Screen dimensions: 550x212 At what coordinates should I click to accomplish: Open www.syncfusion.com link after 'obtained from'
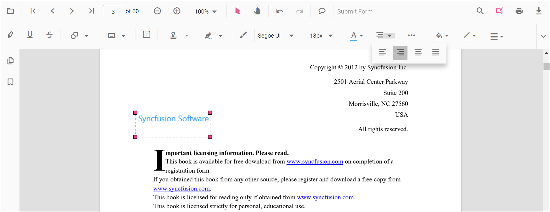pyautogui.click(x=325, y=197)
